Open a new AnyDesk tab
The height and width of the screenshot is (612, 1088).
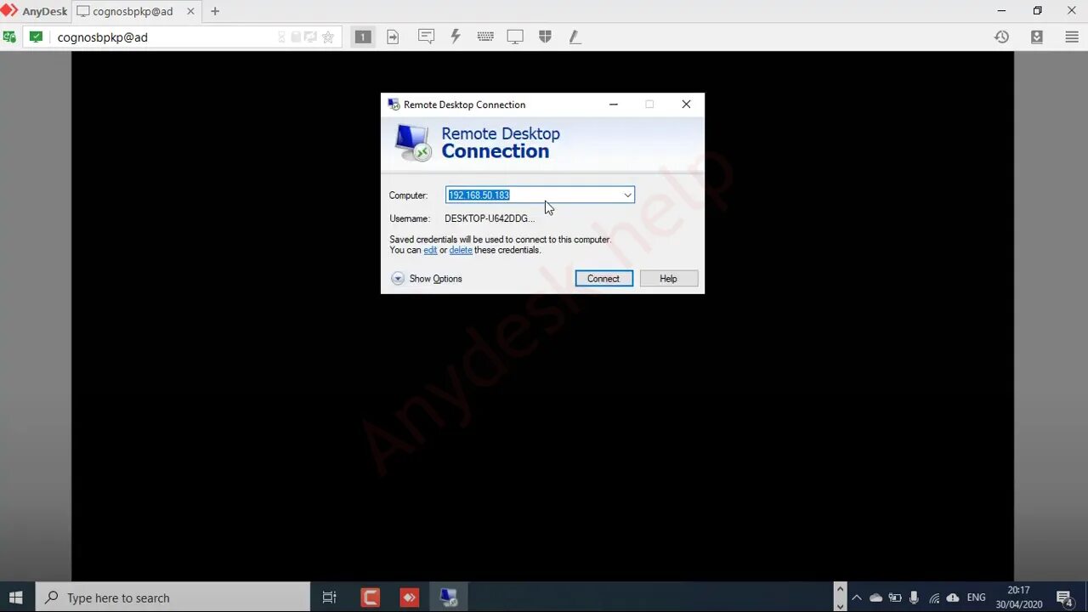coord(215,11)
